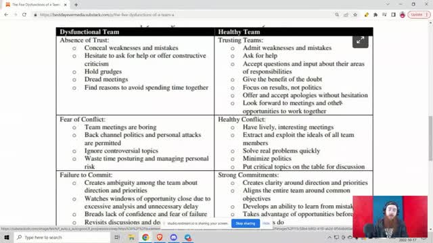Toggle the browser side panel

[393, 15]
